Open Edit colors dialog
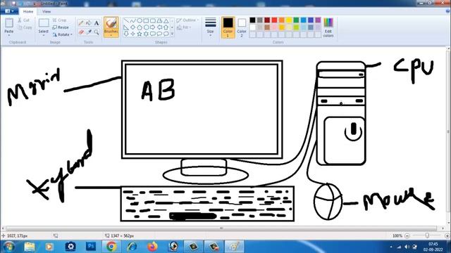451x253 pixels. [x=328, y=27]
